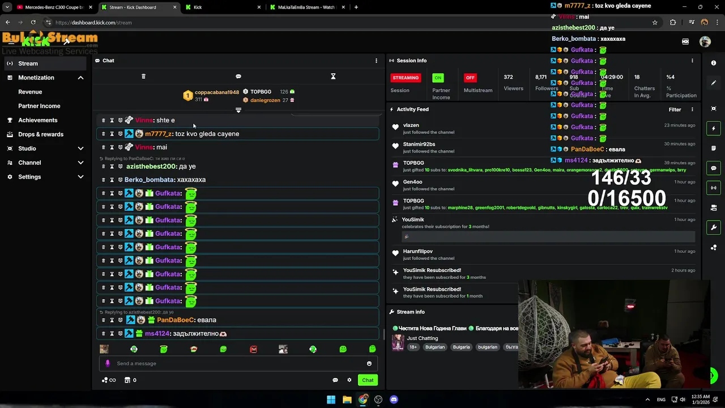Click the angry red emote quick button

[x=253, y=349]
